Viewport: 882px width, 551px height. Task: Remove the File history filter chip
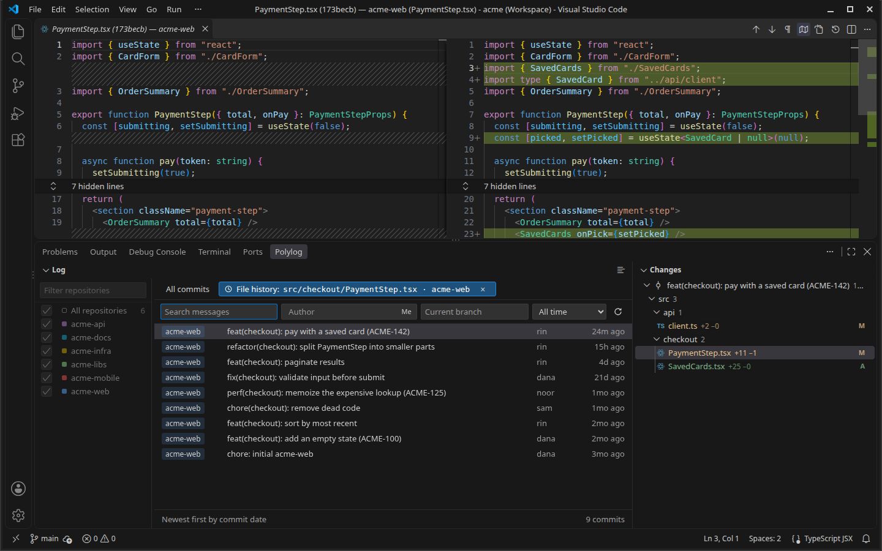483,290
